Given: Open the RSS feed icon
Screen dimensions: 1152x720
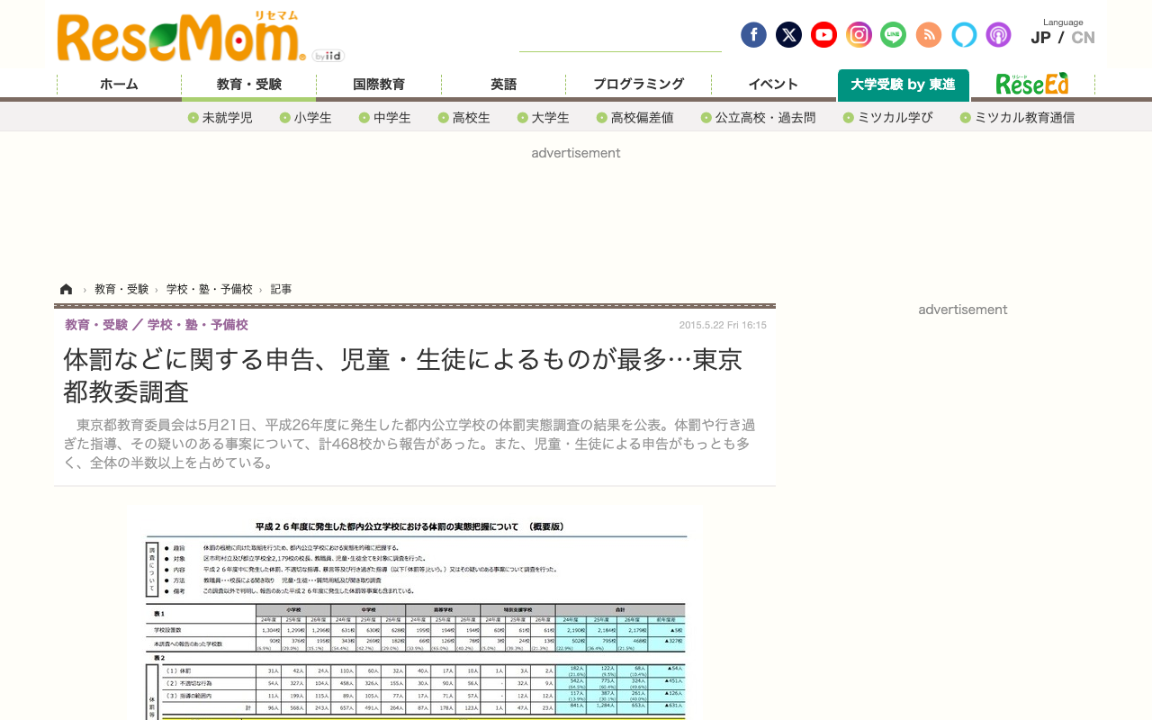Looking at the screenshot, I should point(928,35).
